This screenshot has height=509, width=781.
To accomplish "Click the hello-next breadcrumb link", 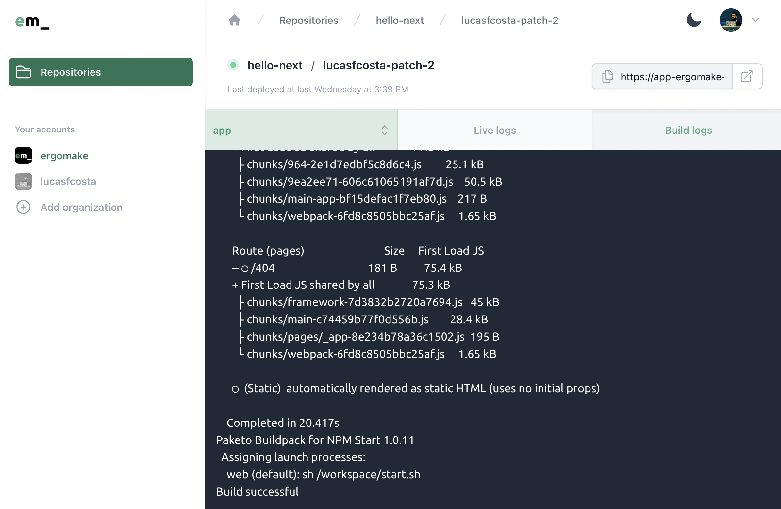I will pos(400,20).
